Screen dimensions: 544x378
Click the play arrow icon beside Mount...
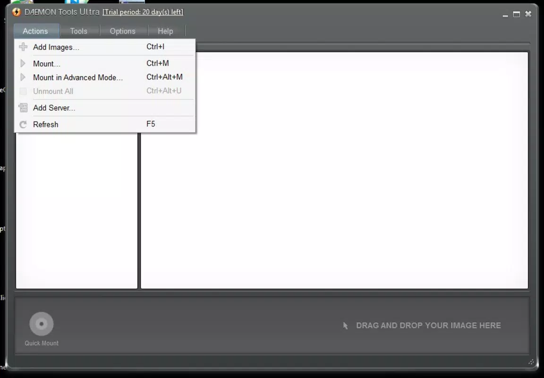tap(23, 63)
